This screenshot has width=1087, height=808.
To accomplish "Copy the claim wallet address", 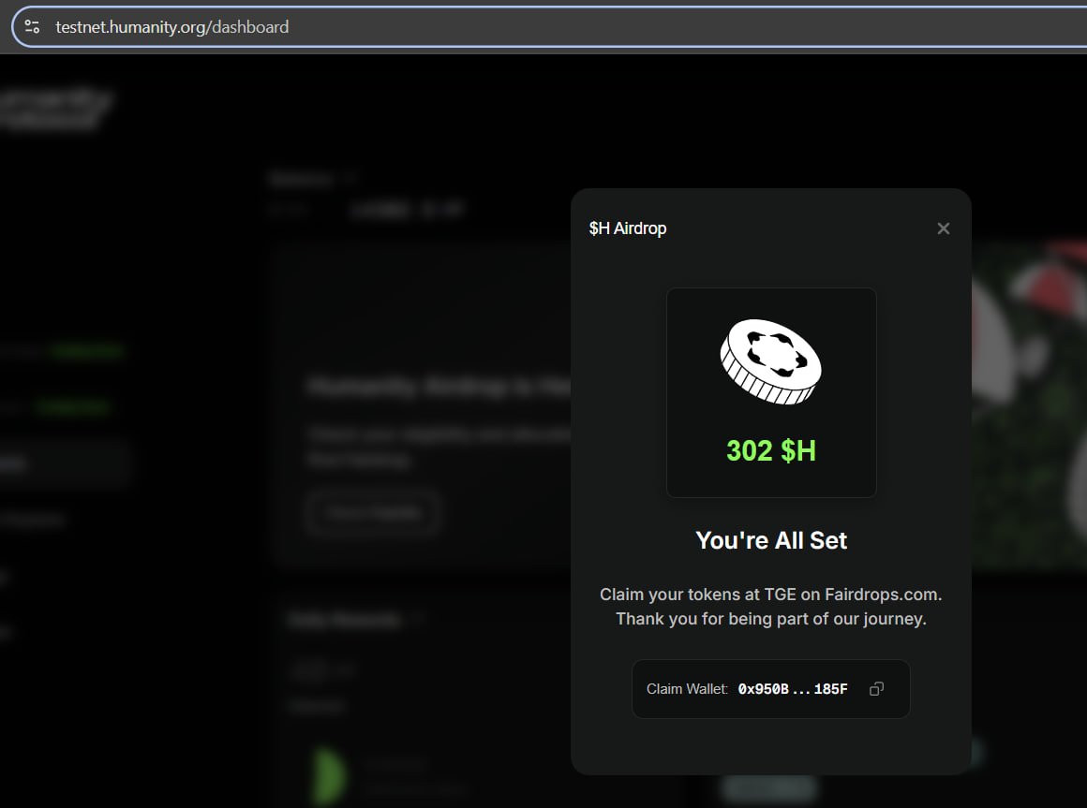I will (876, 689).
